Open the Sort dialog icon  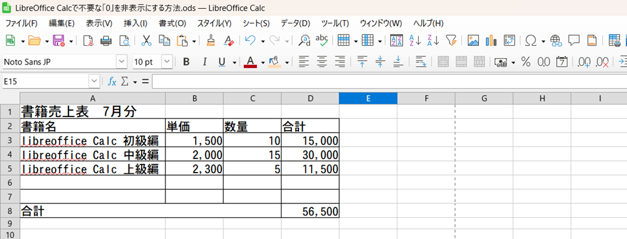coord(396,40)
